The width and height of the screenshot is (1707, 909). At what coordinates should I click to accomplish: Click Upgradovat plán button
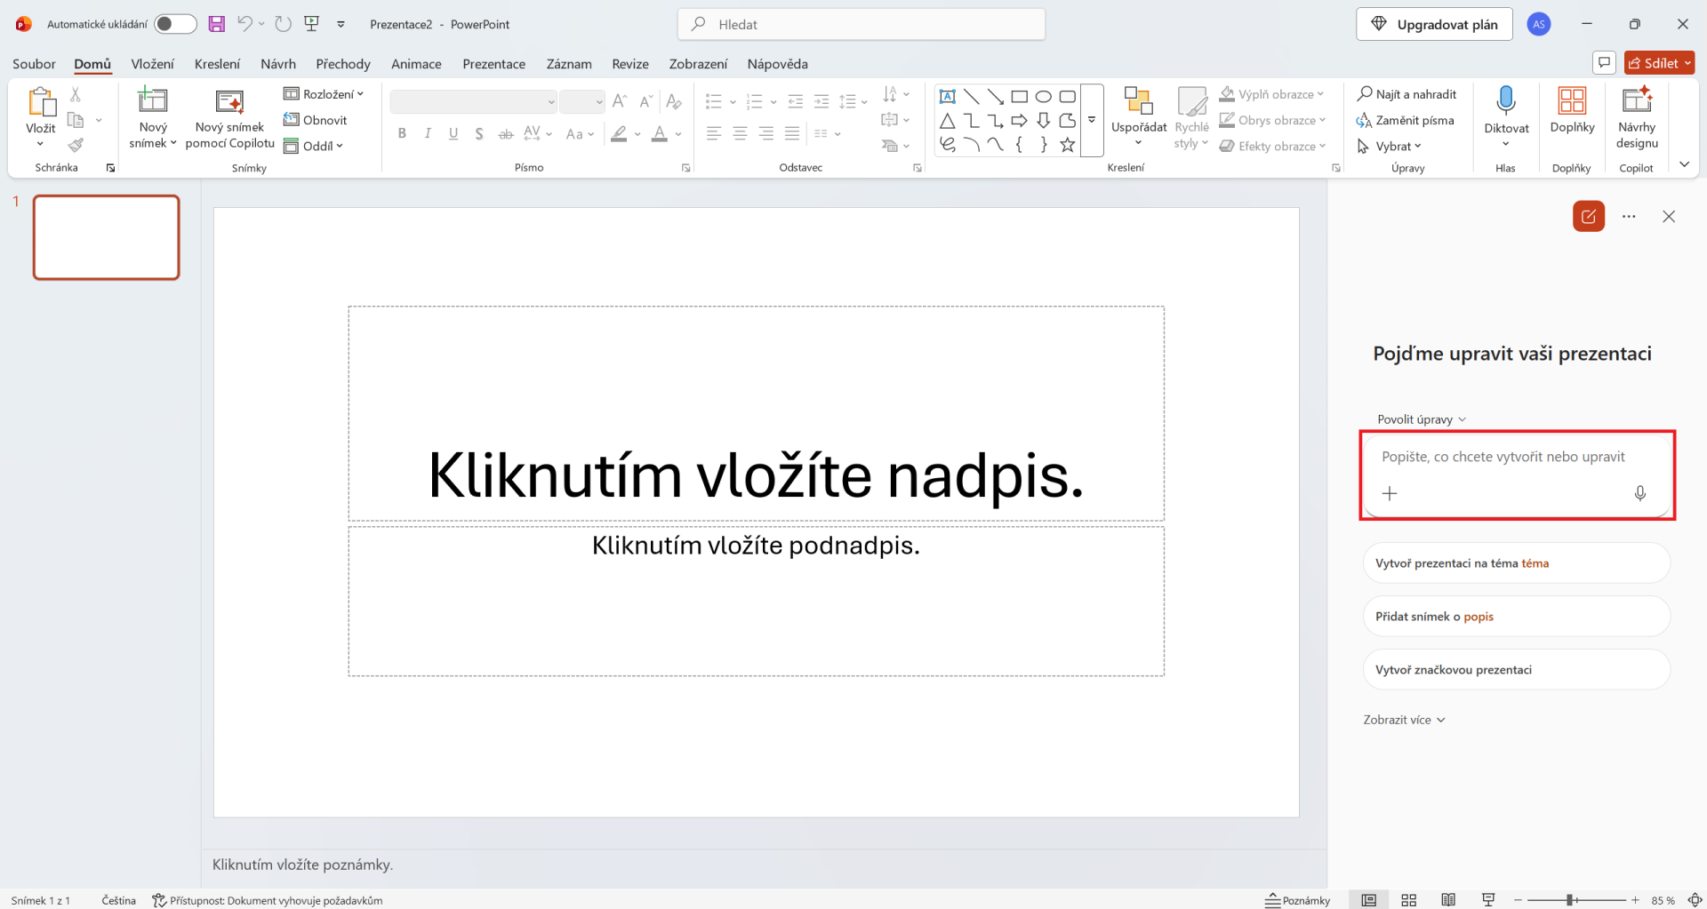[1434, 24]
